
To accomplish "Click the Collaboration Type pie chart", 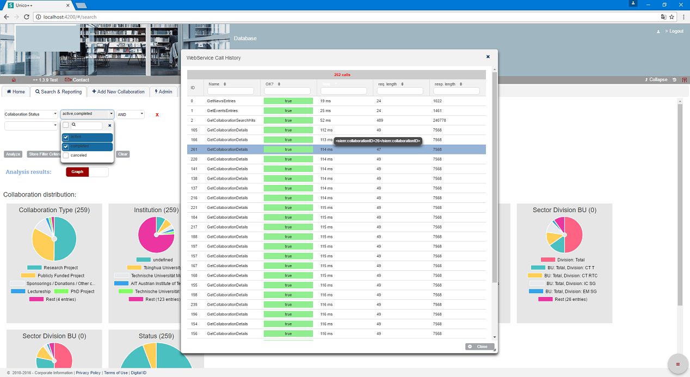I will (x=54, y=239).
